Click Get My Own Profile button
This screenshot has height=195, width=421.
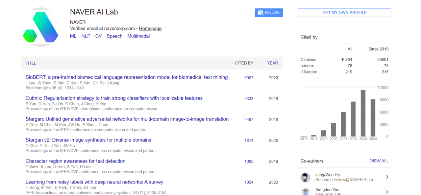[x=344, y=13]
